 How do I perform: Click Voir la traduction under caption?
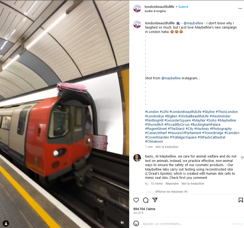(x=167, y=147)
